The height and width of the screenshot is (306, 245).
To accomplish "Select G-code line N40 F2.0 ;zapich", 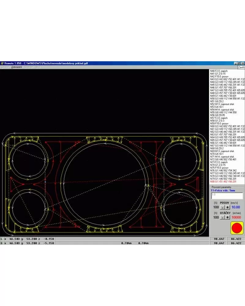I will (219, 71).
